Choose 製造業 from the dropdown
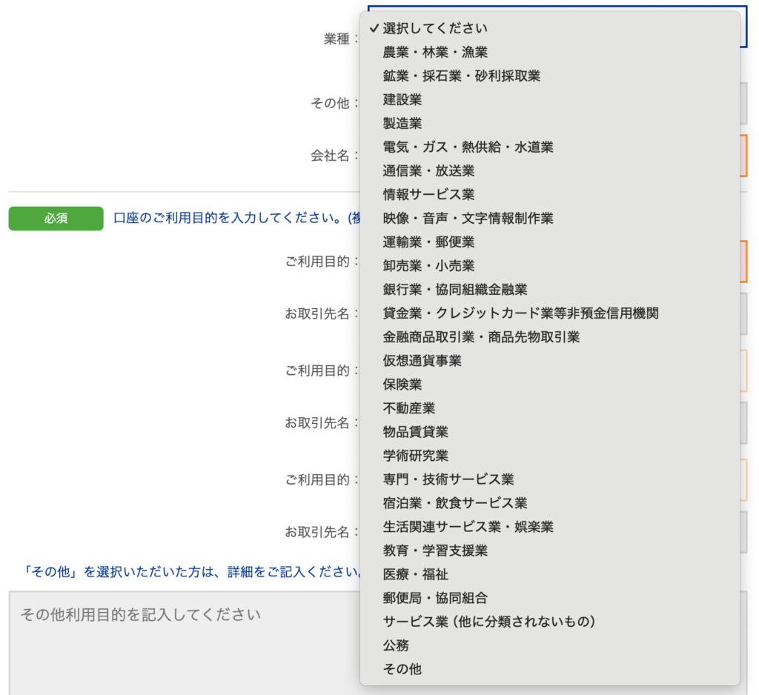The width and height of the screenshot is (759, 695). pos(401,122)
